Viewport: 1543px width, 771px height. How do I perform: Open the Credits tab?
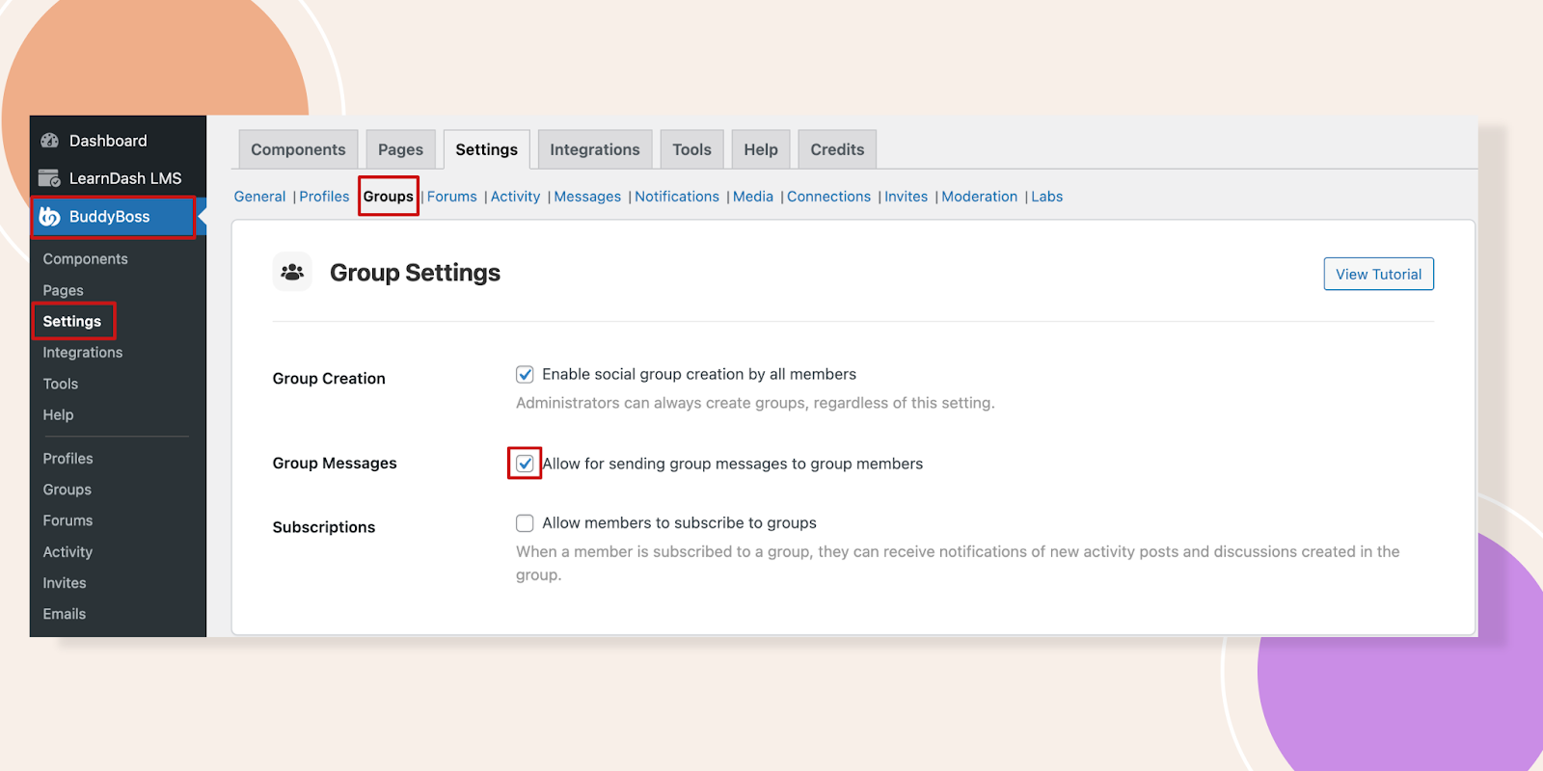tap(837, 149)
